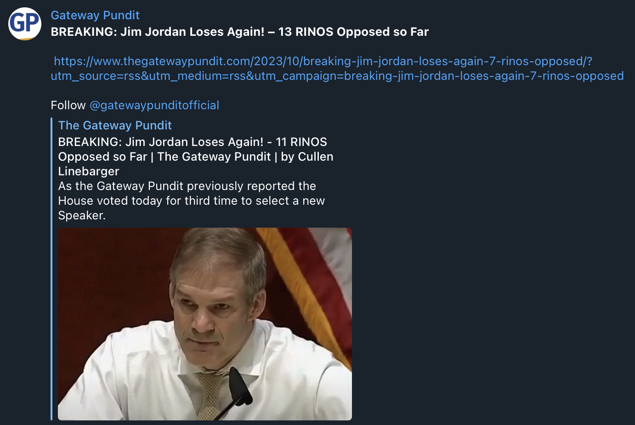Click the word "Speaker." in preview text
635x425 pixels.
click(x=82, y=215)
